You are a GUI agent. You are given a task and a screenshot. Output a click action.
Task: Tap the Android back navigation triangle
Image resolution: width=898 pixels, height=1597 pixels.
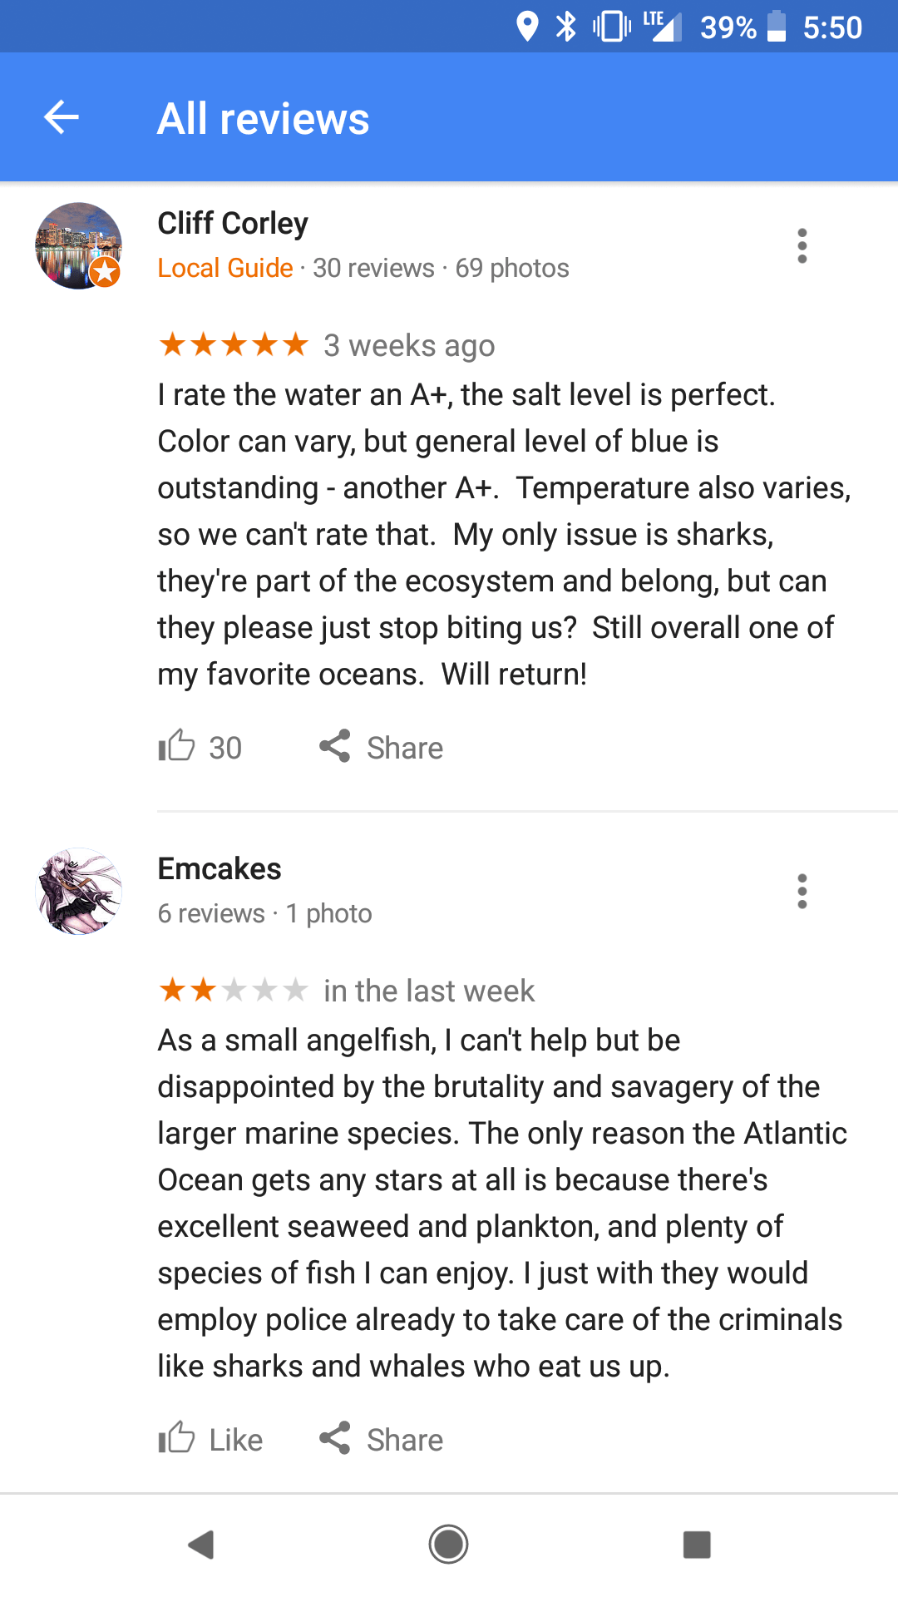pos(202,1545)
